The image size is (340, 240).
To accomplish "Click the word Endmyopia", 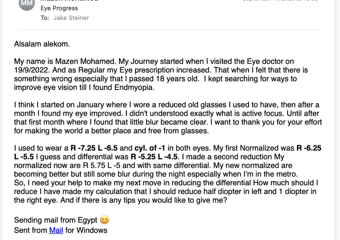I will coord(134,88).
